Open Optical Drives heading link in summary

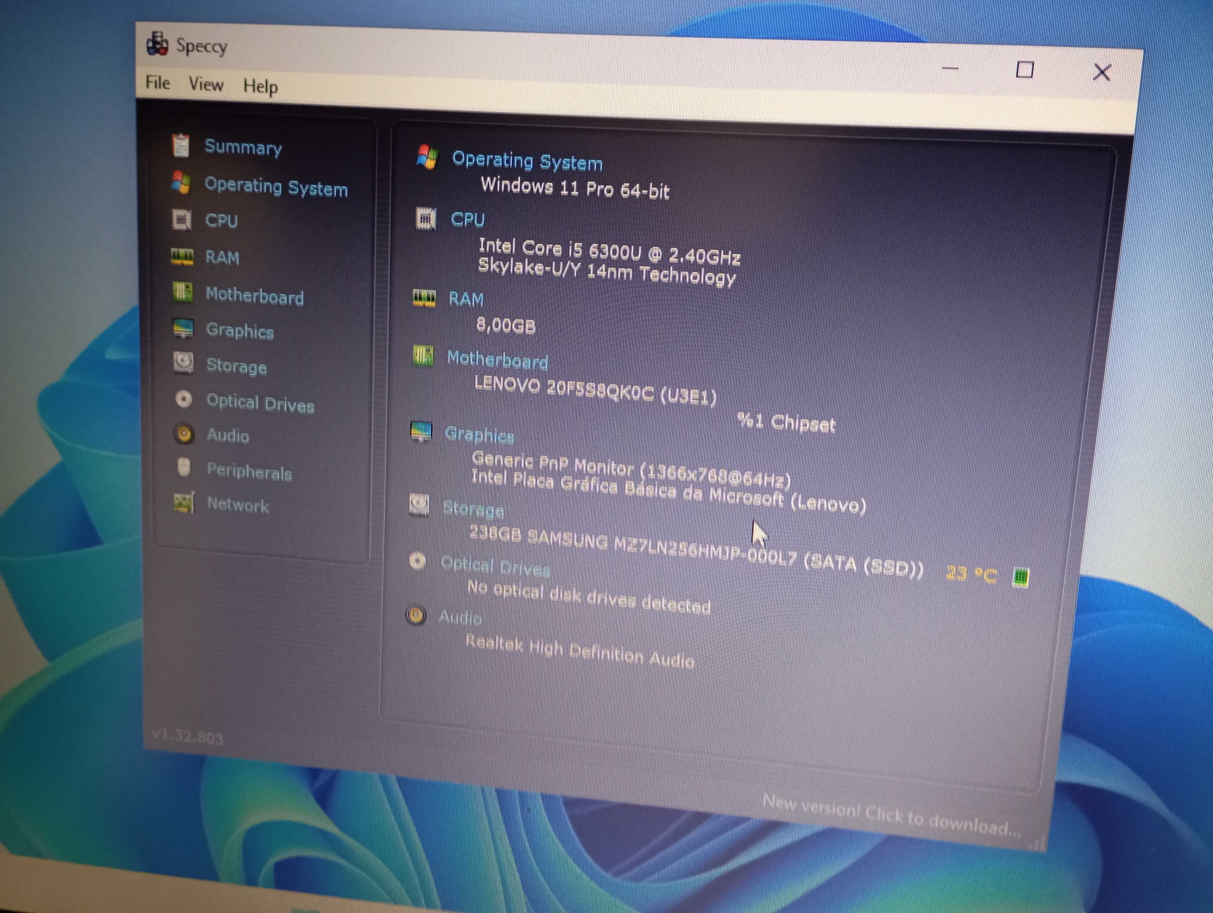[495, 566]
